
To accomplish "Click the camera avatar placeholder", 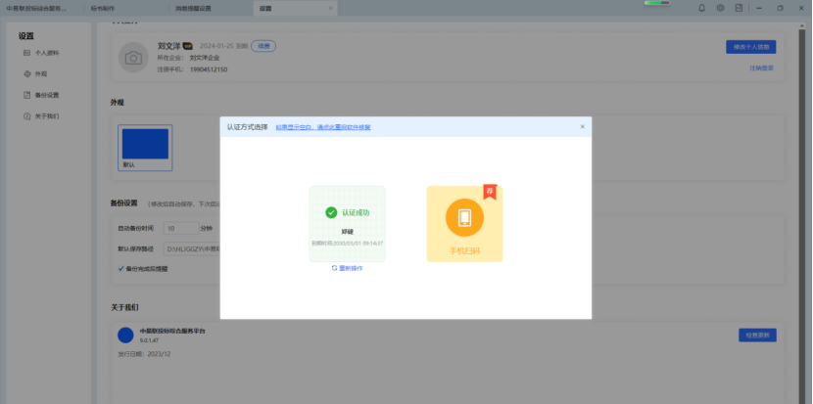I will point(133,58).
